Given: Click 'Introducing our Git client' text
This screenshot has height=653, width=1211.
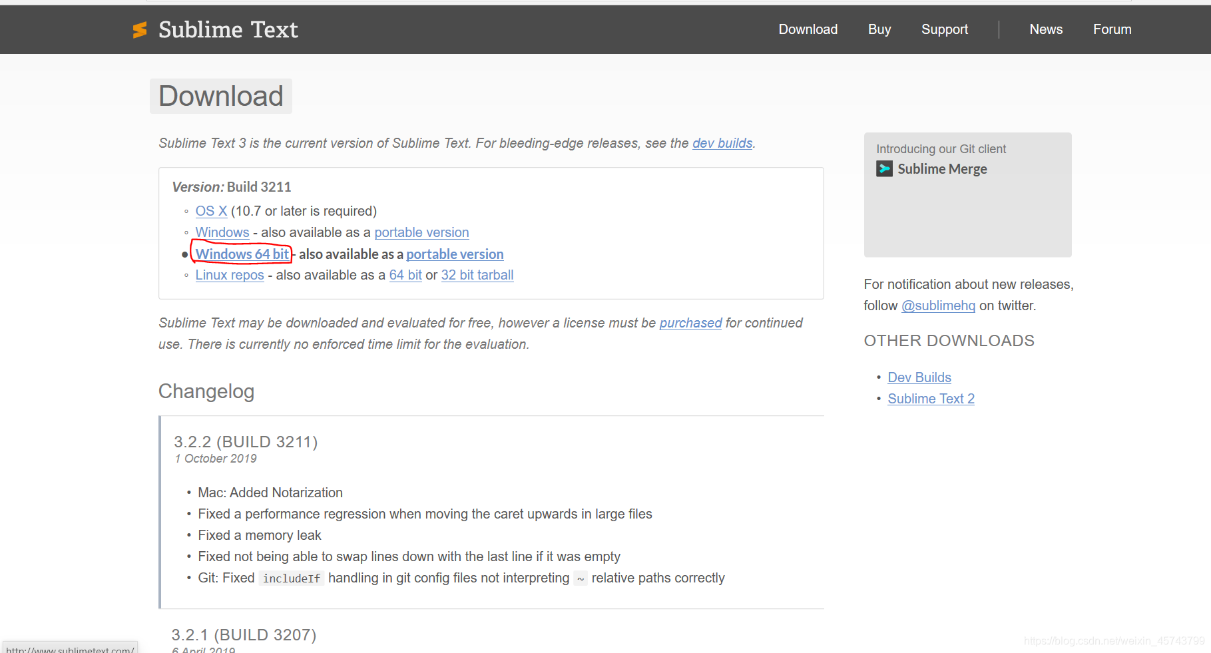Looking at the screenshot, I should pyautogui.click(x=941, y=149).
